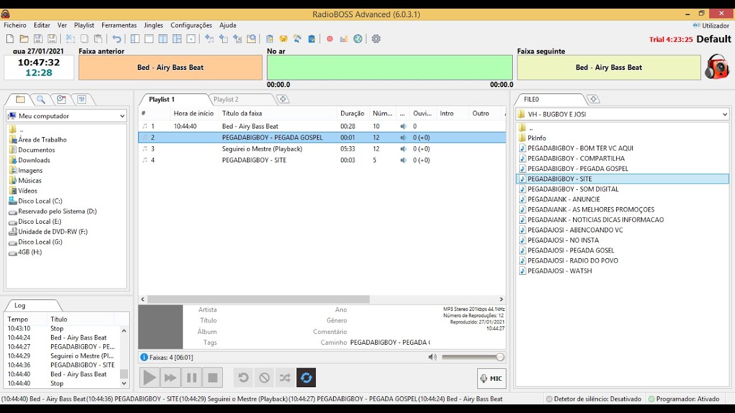
Task: Toggle the blue repeat playlist button
Action: 306,377
